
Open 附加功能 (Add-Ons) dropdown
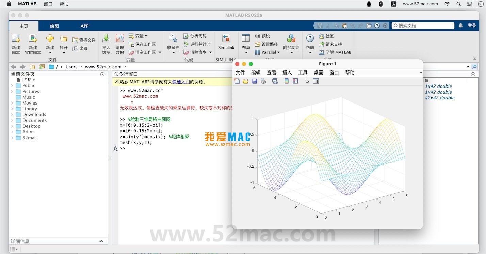pos(291,52)
